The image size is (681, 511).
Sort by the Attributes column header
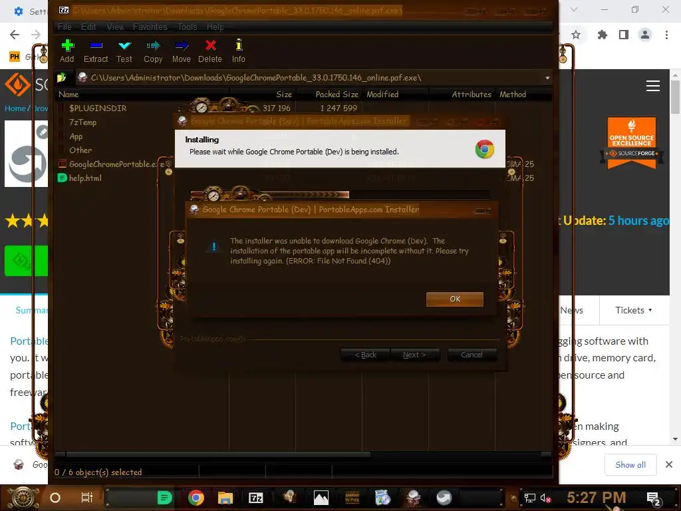462,94
